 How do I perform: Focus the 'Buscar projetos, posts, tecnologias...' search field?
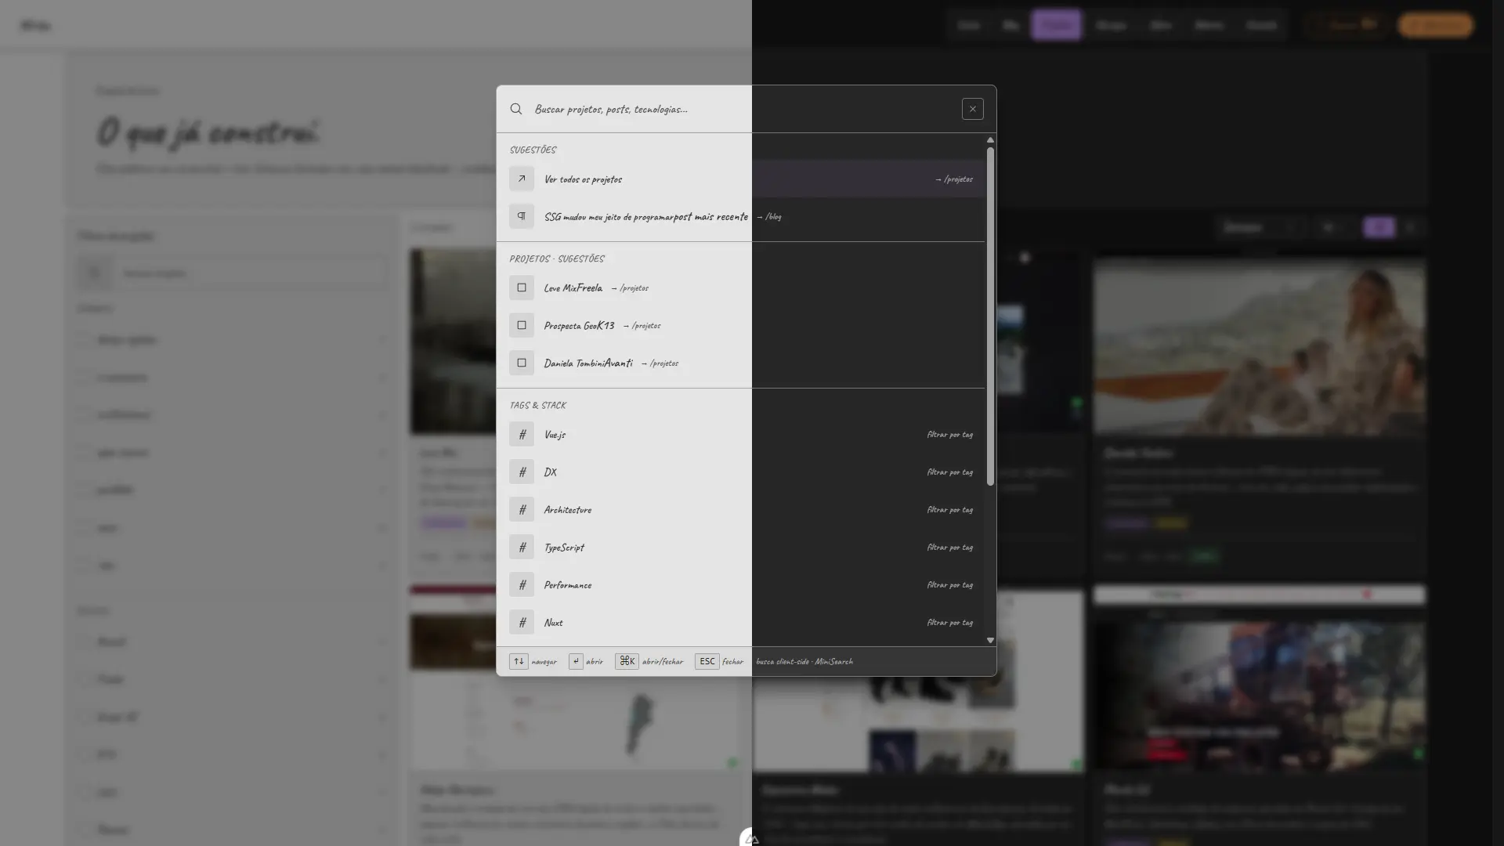coord(742,109)
